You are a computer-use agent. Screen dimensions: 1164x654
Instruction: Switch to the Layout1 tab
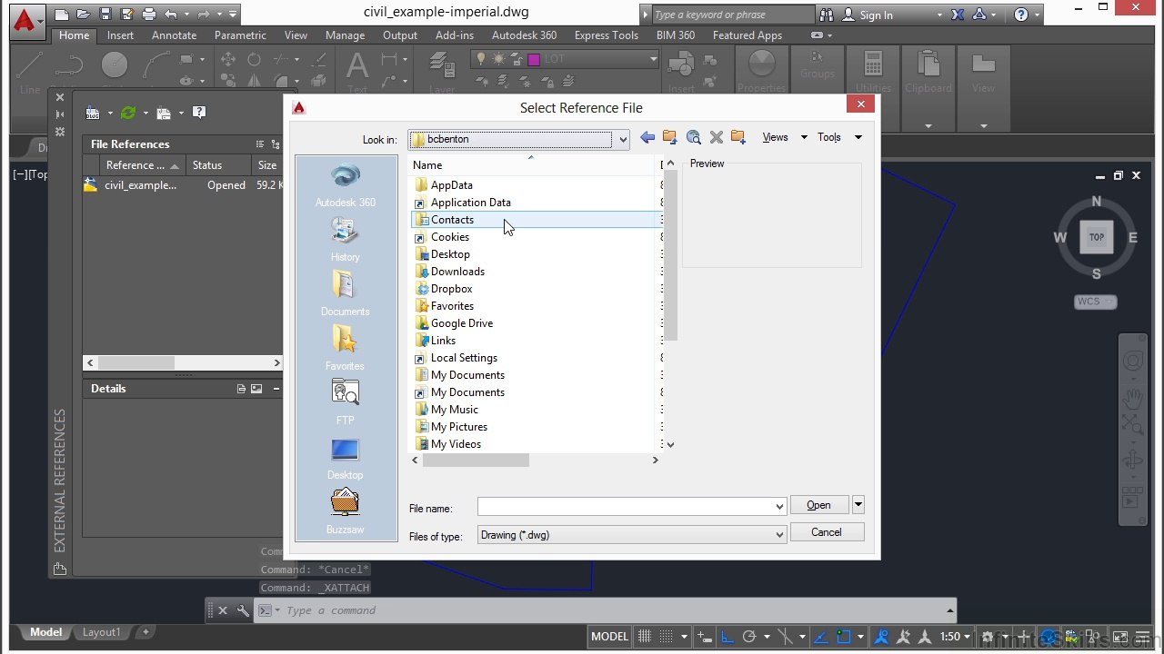pyautogui.click(x=101, y=632)
